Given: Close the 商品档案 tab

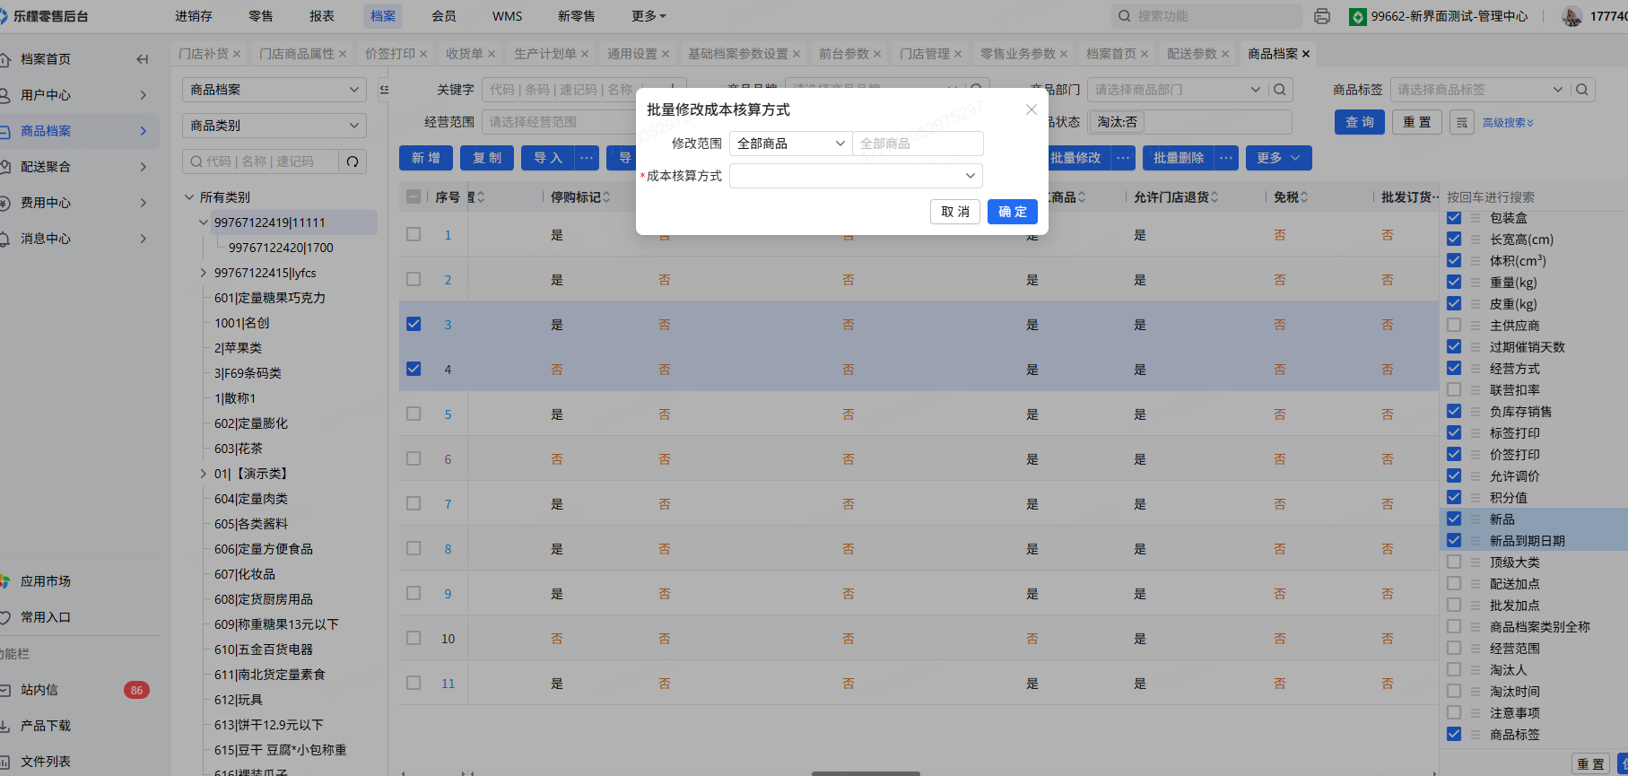Looking at the screenshot, I should pos(1306,54).
